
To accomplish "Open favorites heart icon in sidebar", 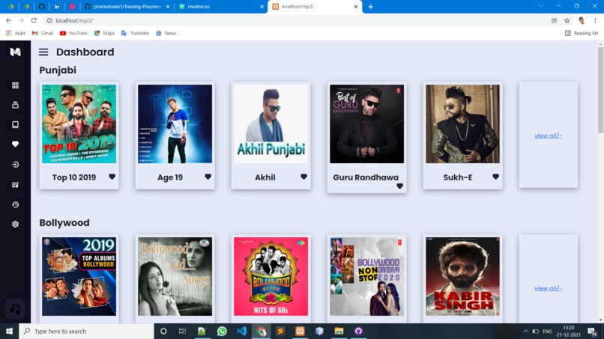I will [16, 144].
